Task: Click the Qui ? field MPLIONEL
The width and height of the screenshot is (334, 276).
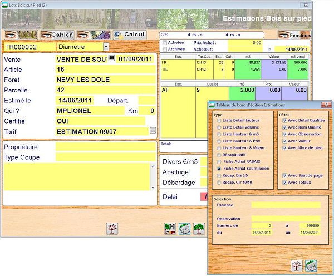Action: tap(90, 111)
